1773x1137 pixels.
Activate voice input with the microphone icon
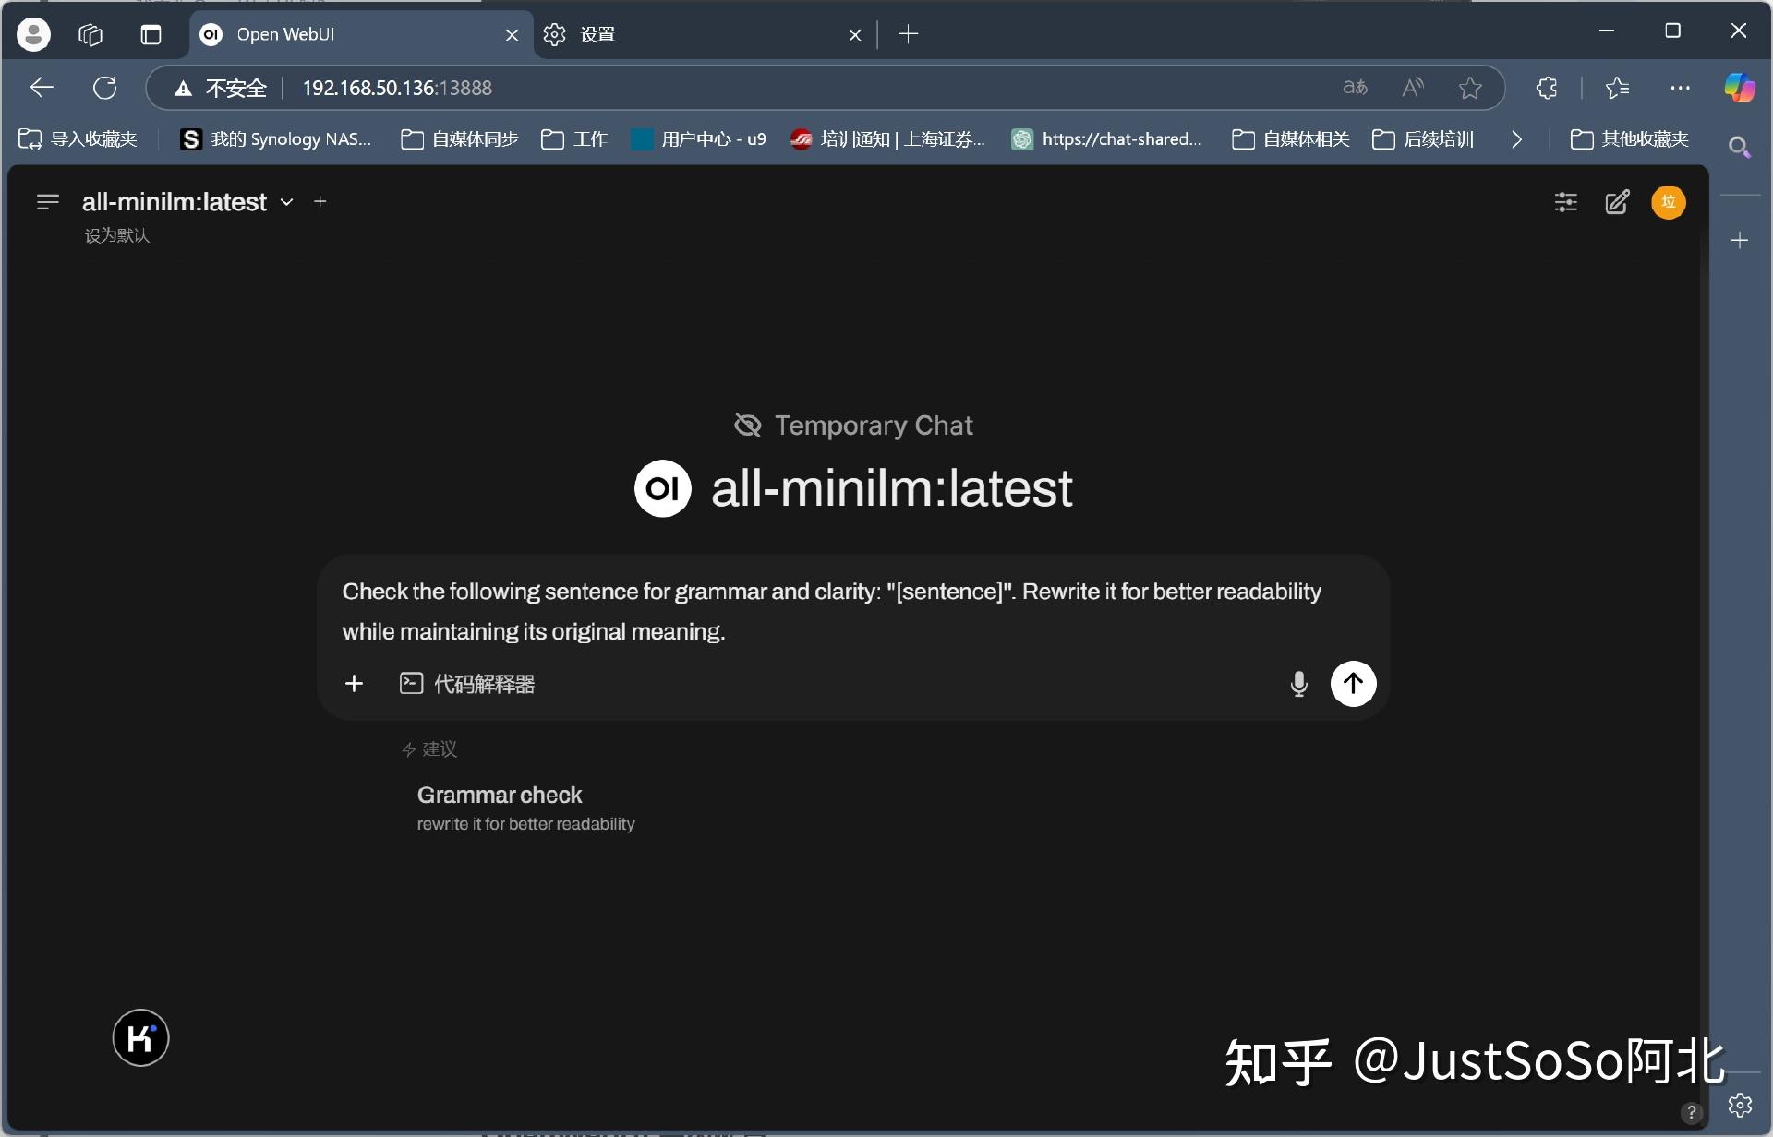[1298, 684]
